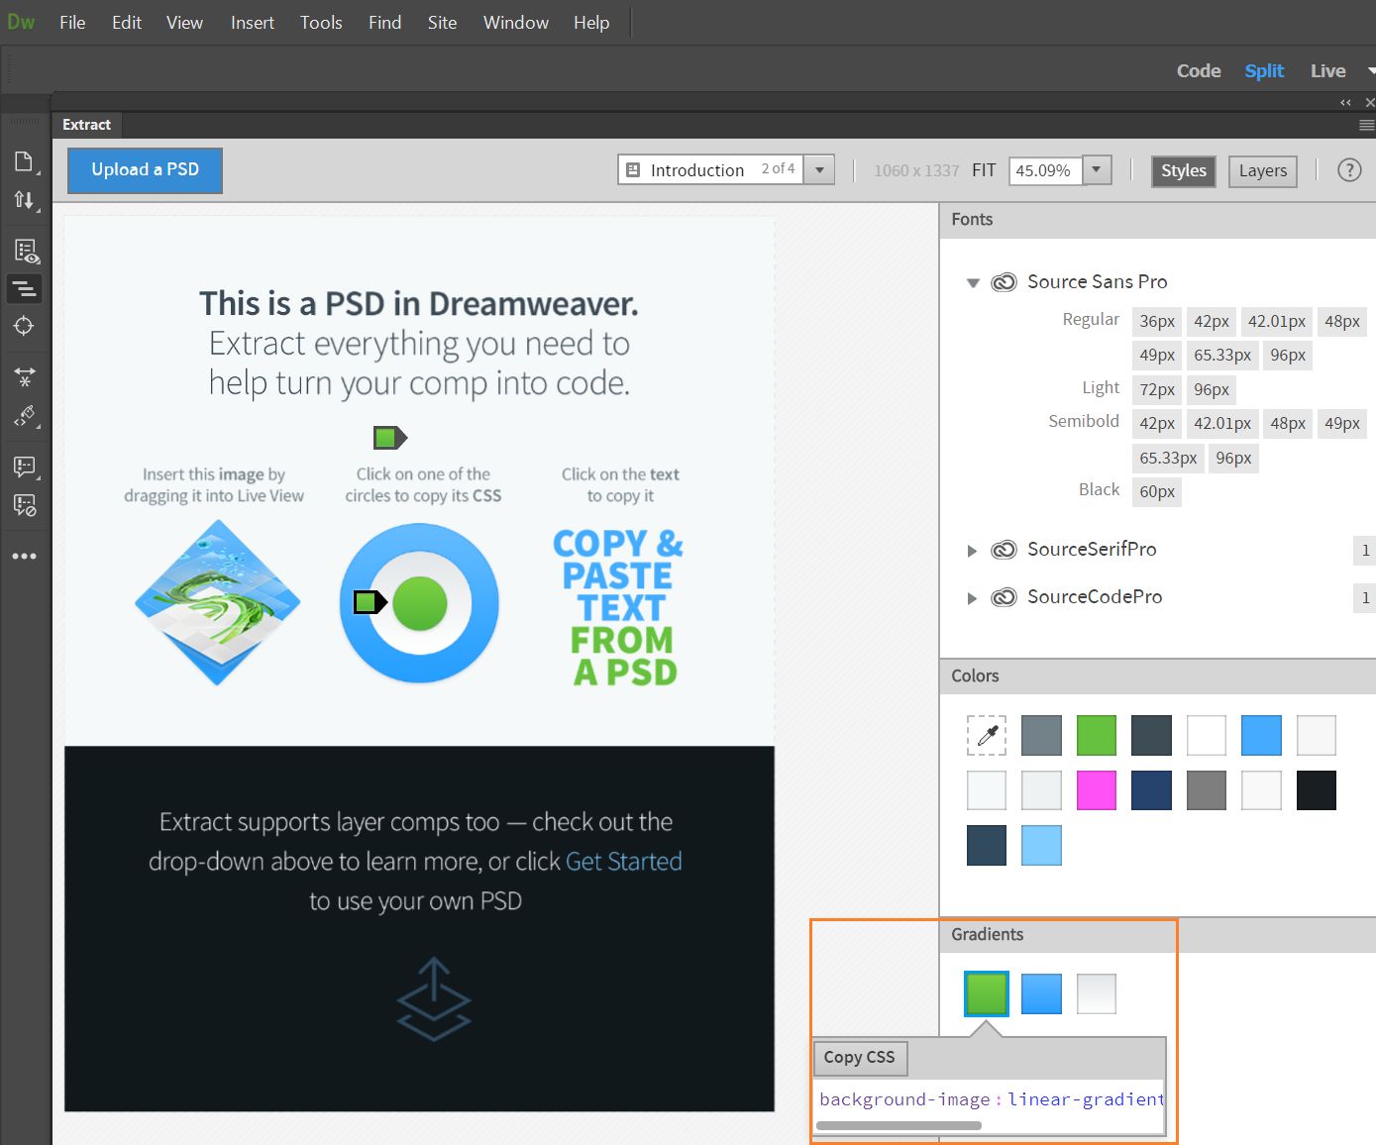
Task: Open the Live view mode dropdown arrow
Action: click(1370, 71)
